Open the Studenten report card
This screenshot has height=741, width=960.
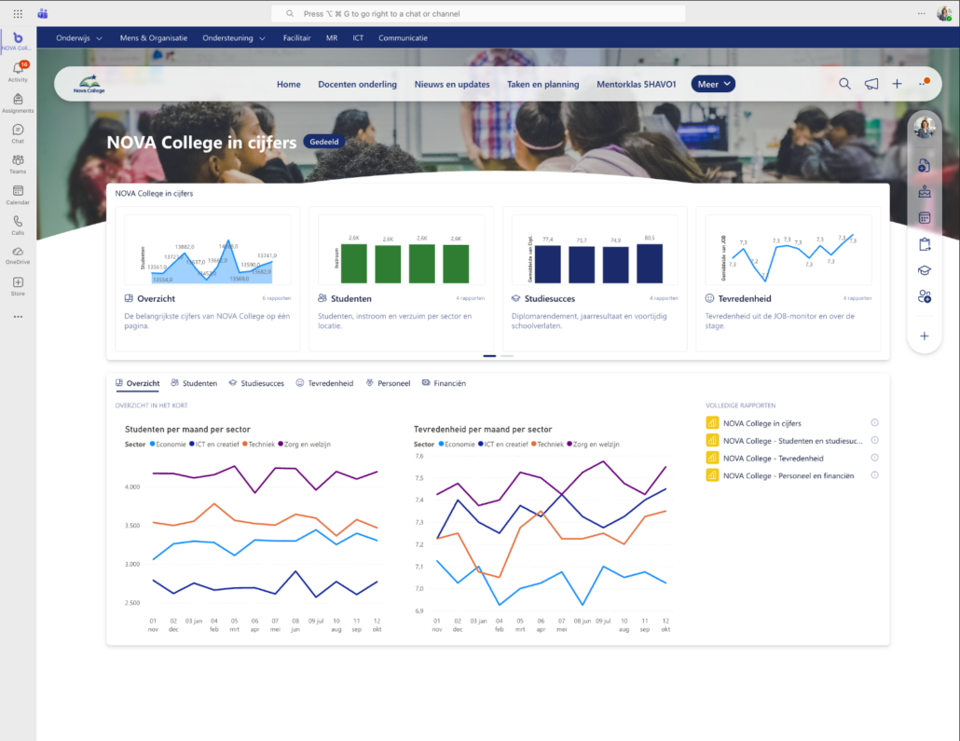pos(401,280)
